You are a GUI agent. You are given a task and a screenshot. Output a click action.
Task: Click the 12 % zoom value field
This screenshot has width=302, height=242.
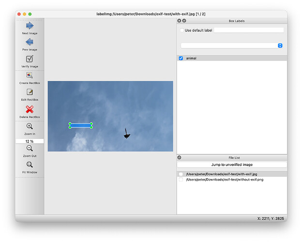tap(30, 141)
